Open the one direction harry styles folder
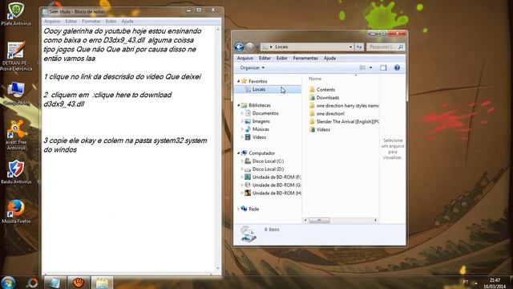This screenshot has height=289, width=513. click(344, 105)
